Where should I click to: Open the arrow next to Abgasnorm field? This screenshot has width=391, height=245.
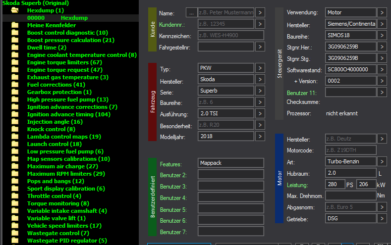[382, 207]
